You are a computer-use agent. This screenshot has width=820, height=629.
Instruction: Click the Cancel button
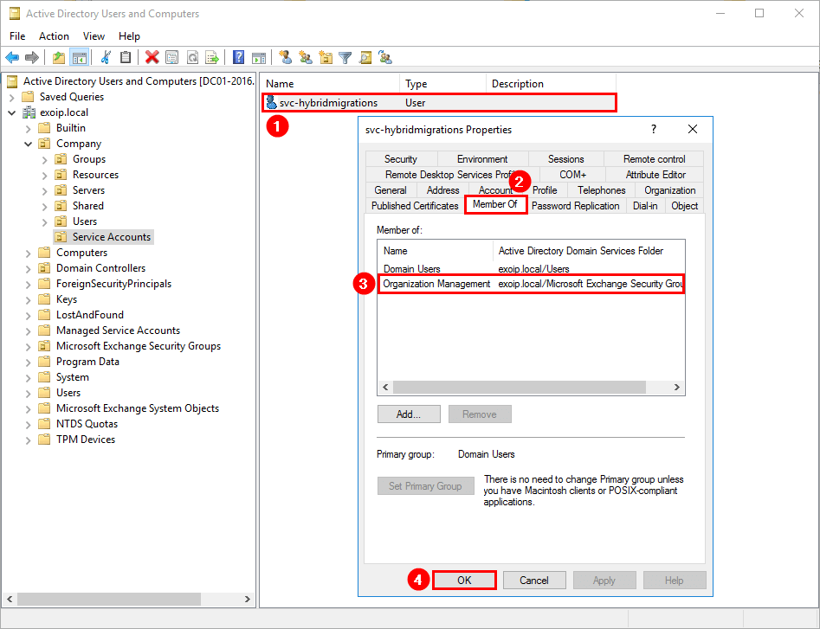pos(534,580)
